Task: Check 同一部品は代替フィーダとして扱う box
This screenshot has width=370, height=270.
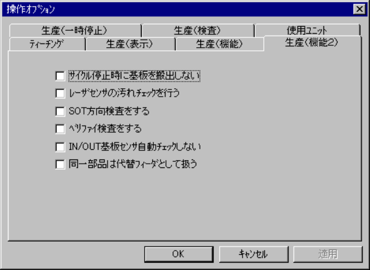Action: [x=60, y=164]
